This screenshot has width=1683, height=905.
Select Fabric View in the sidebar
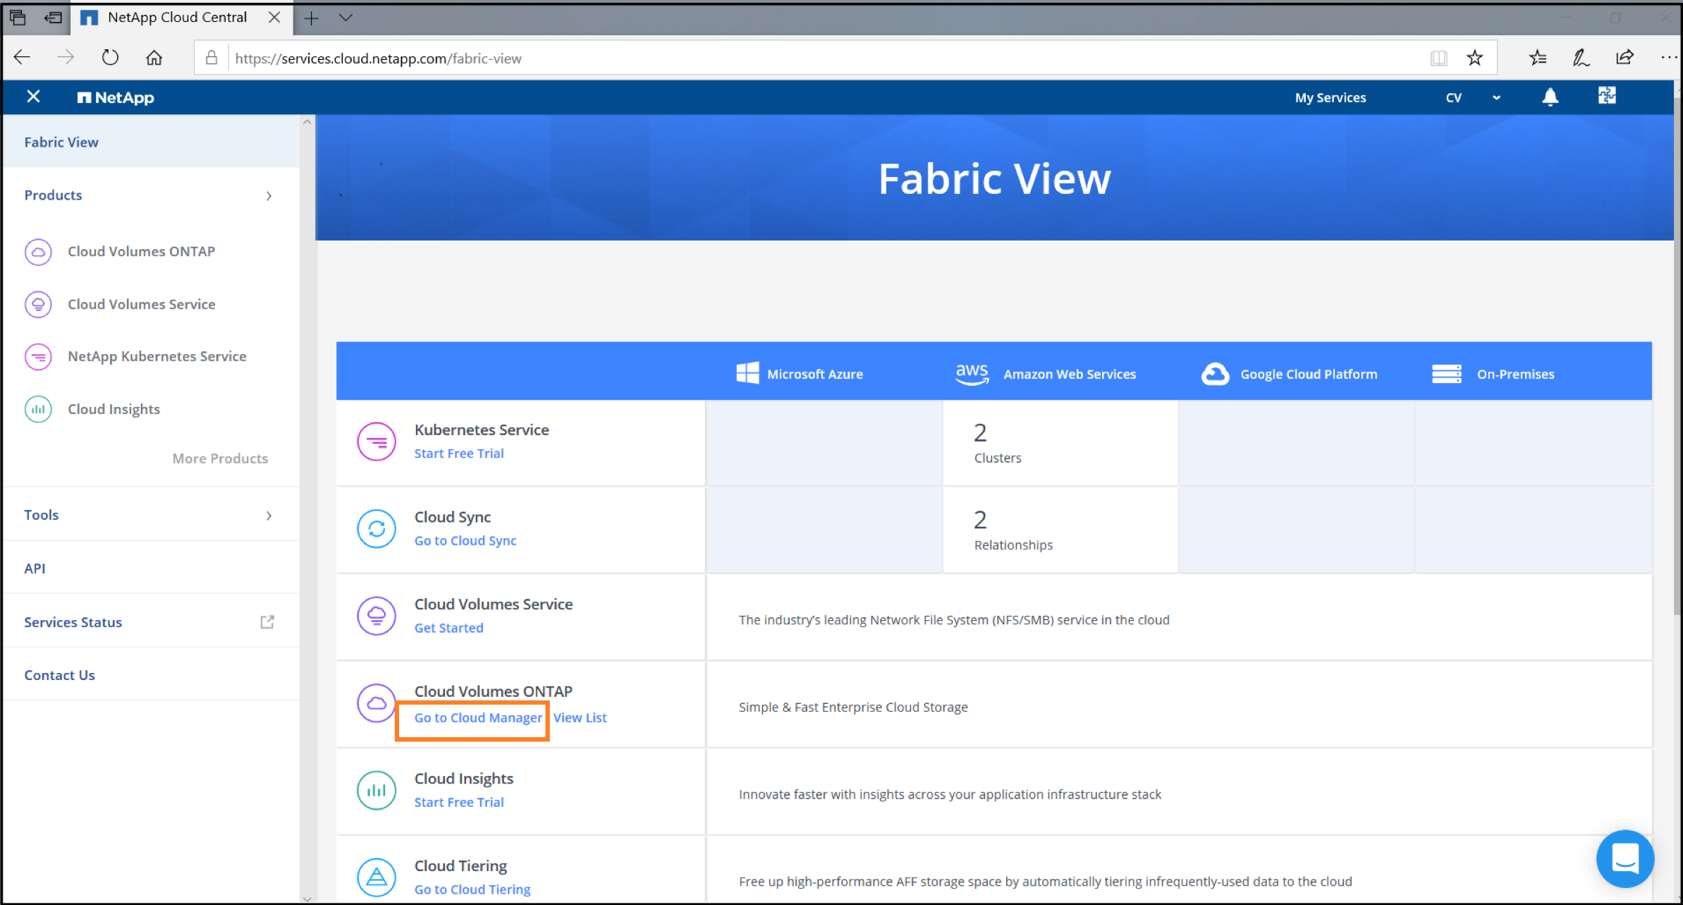pos(61,142)
